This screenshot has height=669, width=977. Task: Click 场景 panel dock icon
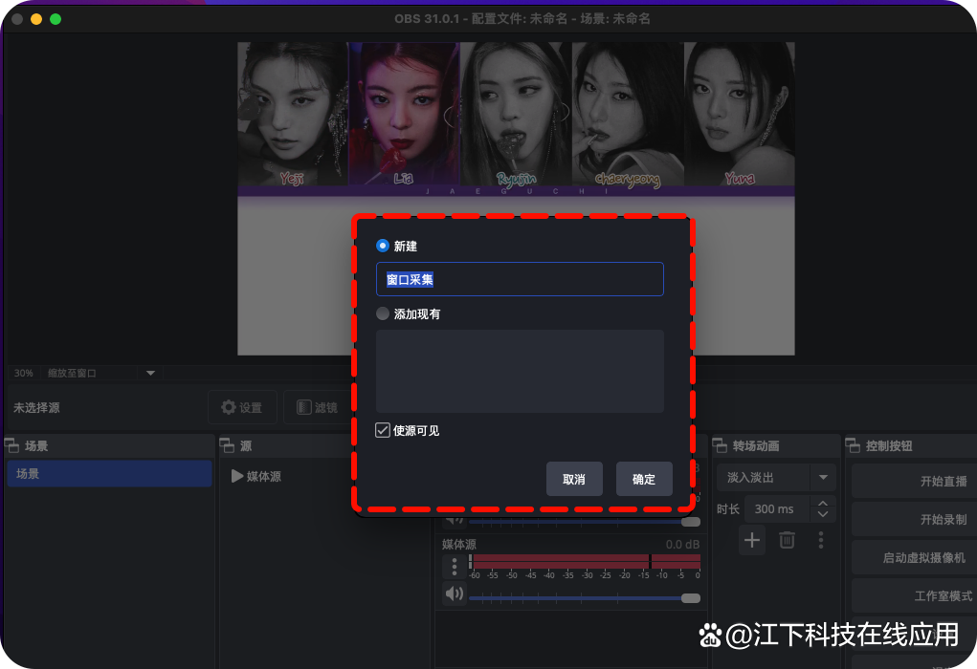pos(13,445)
